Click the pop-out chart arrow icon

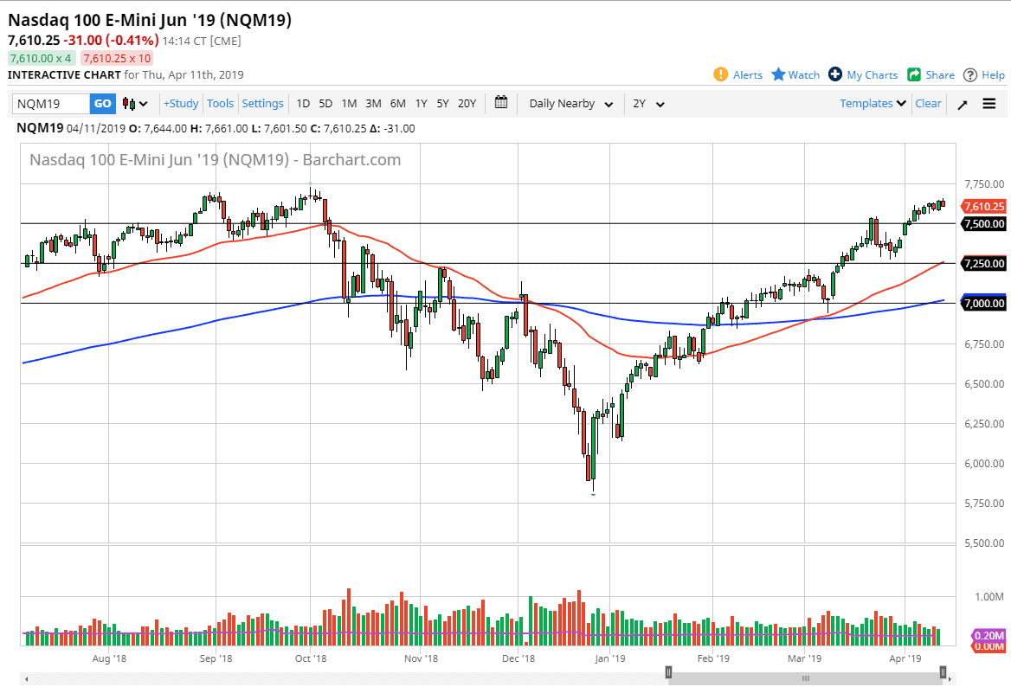(x=963, y=104)
